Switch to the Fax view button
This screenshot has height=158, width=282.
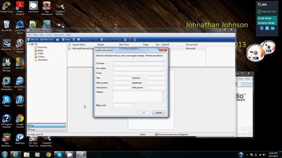point(46,126)
